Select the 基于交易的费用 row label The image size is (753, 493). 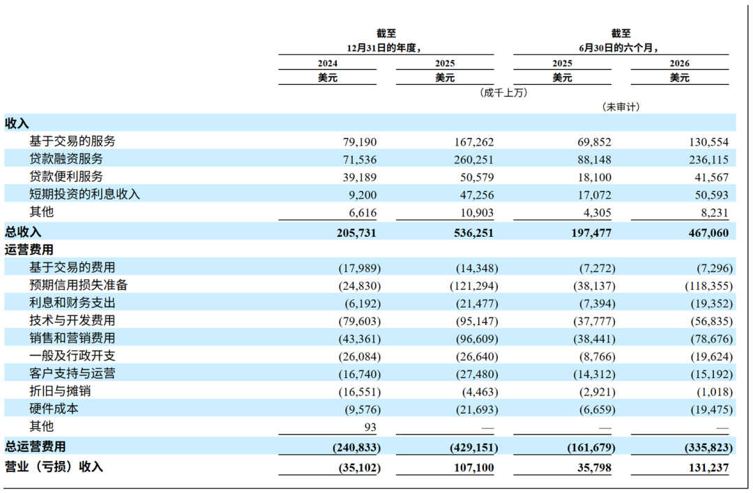[73, 267]
